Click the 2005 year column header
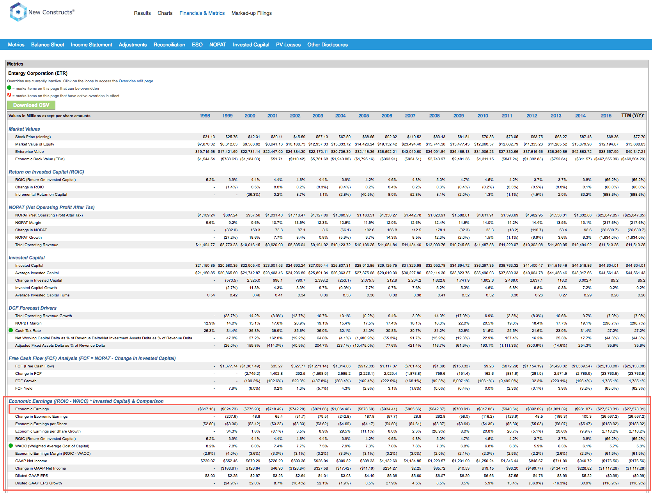The width and height of the screenshot is (652, 493). [x=364, y=116]
